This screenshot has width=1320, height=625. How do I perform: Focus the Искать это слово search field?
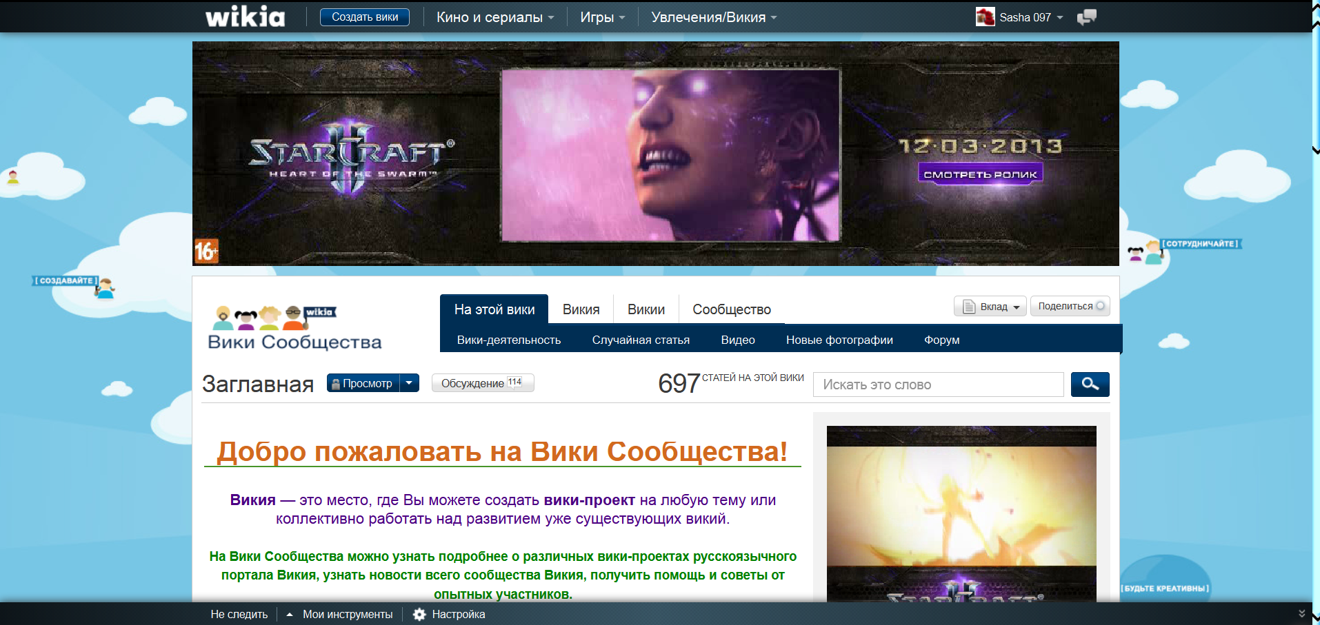(939, 385)
